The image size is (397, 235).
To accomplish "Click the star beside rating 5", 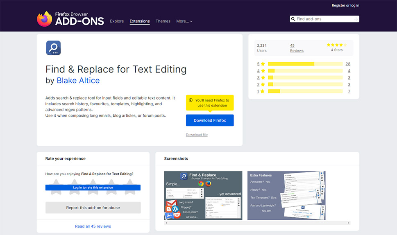I will 263,64.
